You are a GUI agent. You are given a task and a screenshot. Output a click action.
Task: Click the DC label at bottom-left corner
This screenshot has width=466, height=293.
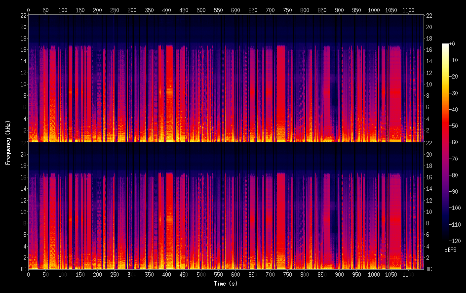23,269
